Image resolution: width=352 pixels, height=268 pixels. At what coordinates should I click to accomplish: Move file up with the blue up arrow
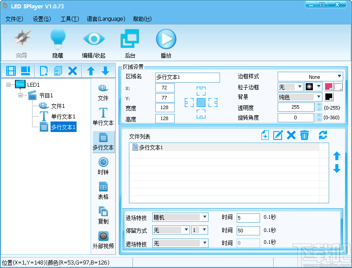pos(337,156)
